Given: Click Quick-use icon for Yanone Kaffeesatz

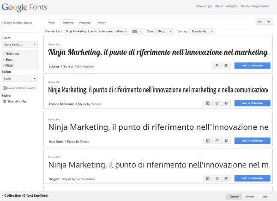Looking at the screenshot, I should pyautogui.click(x=217, y=103).
